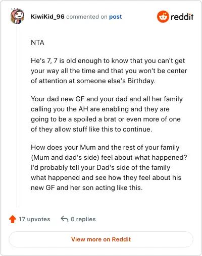Click the View more on Reddit button
202x256 pixels.
[101, 239]
